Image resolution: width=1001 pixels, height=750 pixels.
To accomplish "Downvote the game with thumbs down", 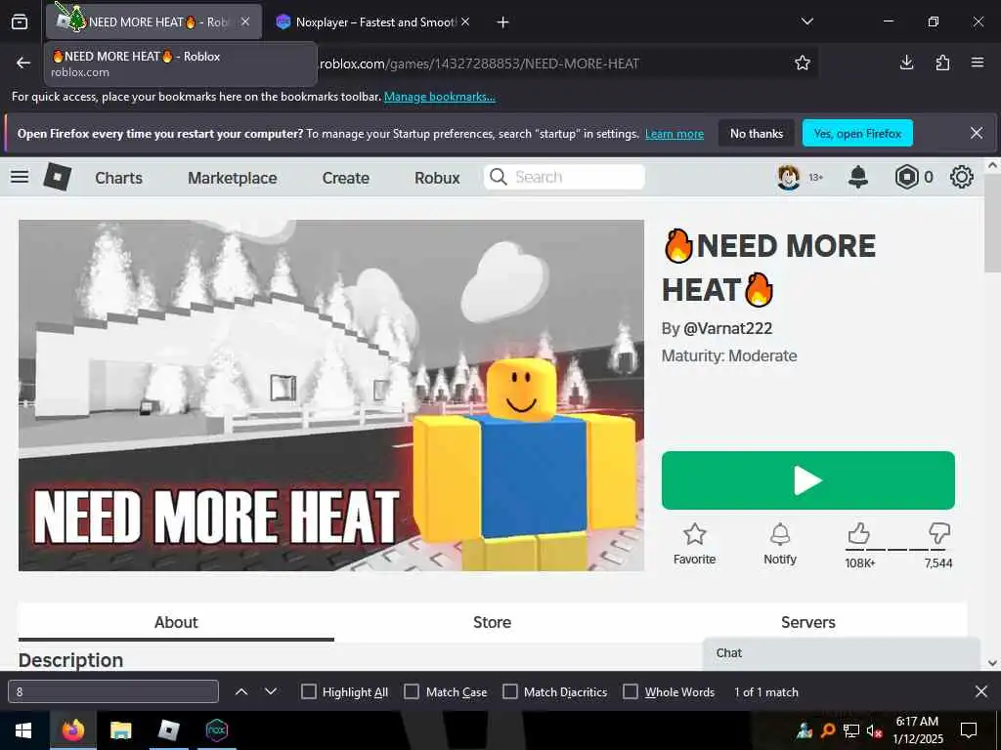I will tap(939, 533).
